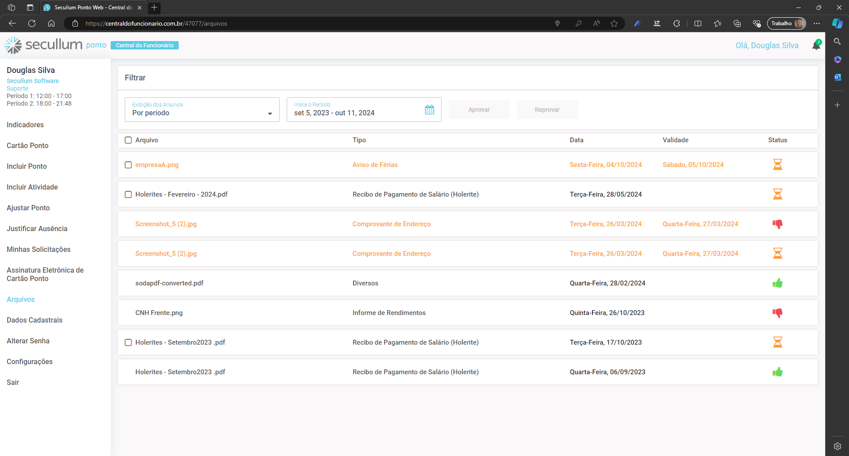Toggle the select-all Arquivo checkbox

point(128,140)
